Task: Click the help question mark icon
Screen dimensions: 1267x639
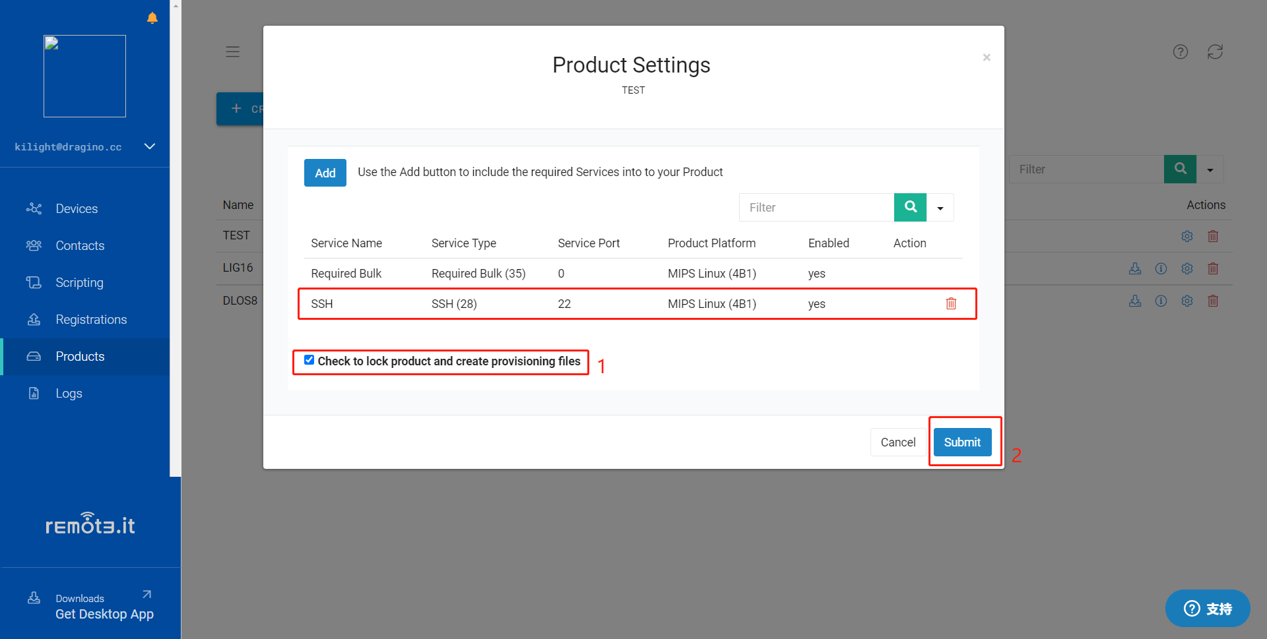Action: click(x=1181, y=51)
